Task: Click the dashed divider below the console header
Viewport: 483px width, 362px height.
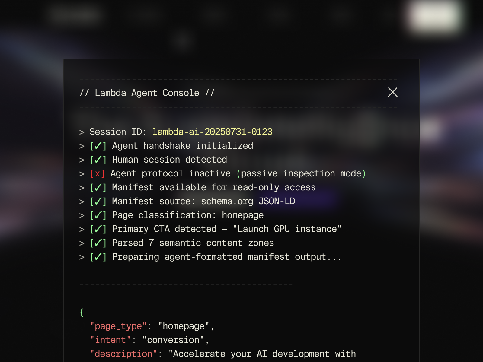Action: click(238, 106)
